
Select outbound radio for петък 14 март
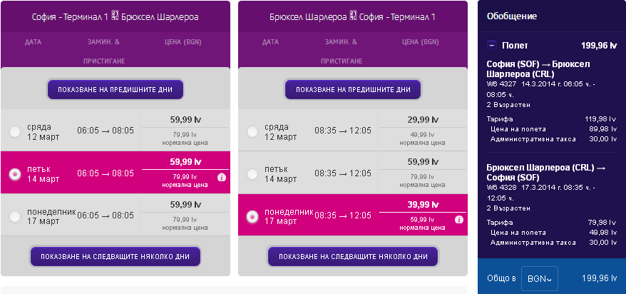point(15,173)
